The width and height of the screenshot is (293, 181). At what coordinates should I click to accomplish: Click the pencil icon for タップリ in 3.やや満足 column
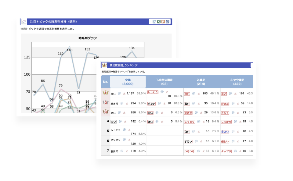[240, 151]
